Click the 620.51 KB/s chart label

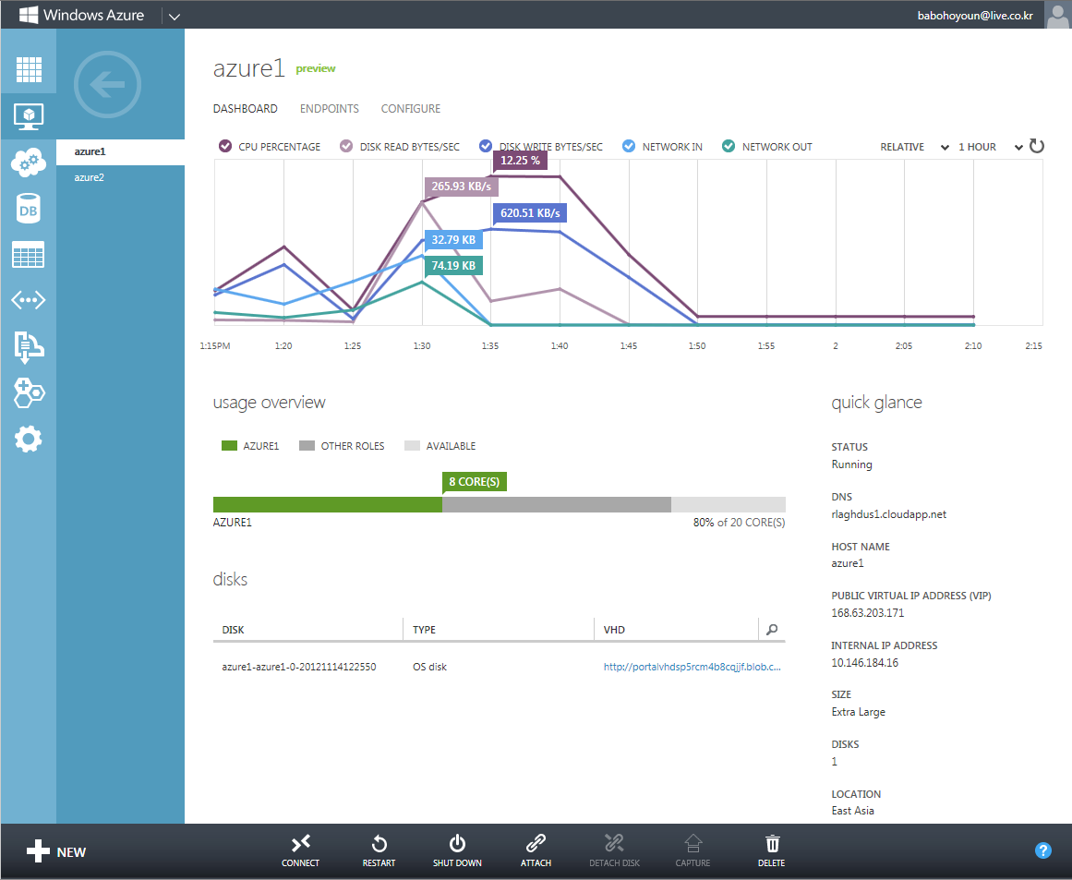pyautogui.click(x=530, y=212)
